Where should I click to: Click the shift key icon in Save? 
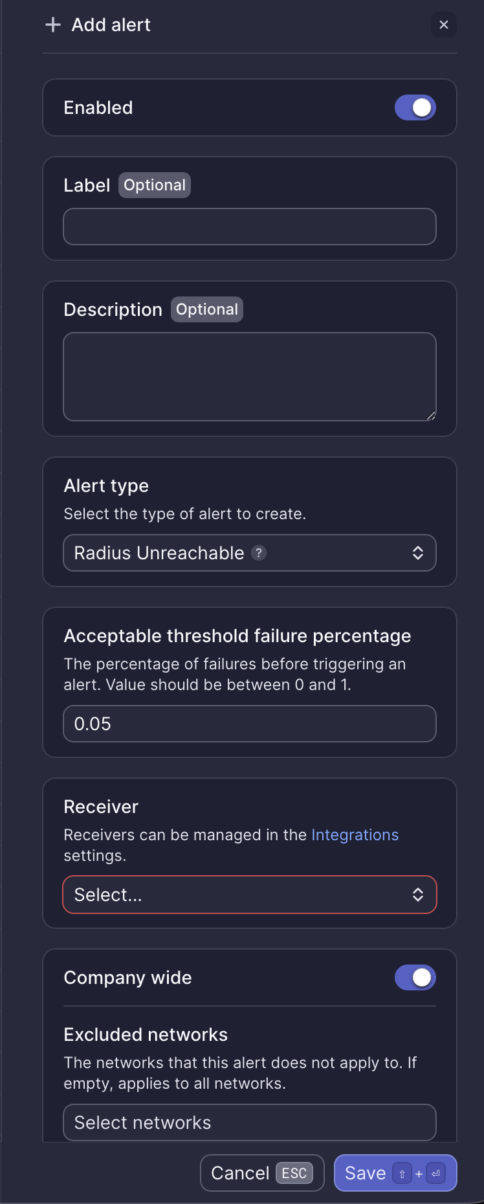pos(402,1174)
